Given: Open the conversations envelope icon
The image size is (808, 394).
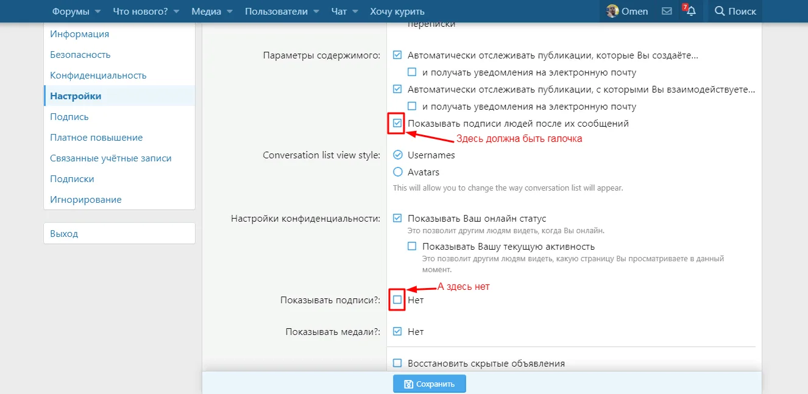Looking at the screenshot, I should 667,11.
